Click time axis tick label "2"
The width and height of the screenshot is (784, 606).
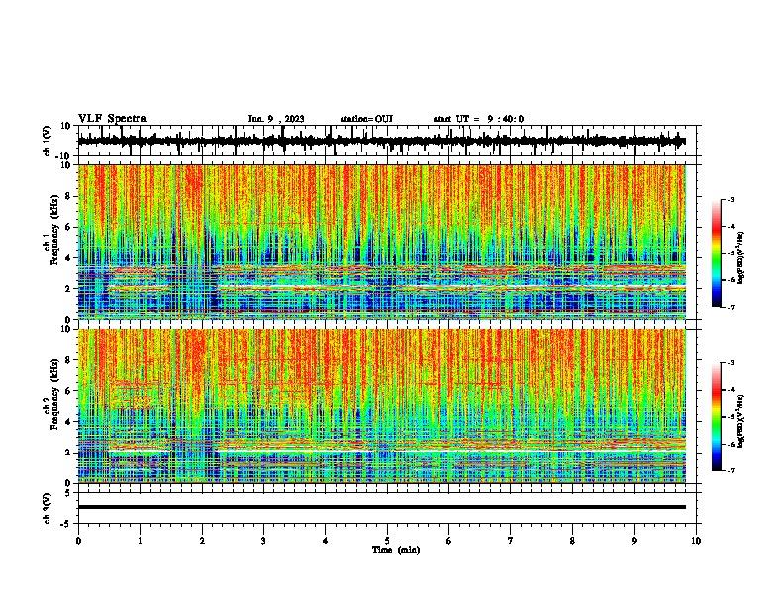(202, 541)
